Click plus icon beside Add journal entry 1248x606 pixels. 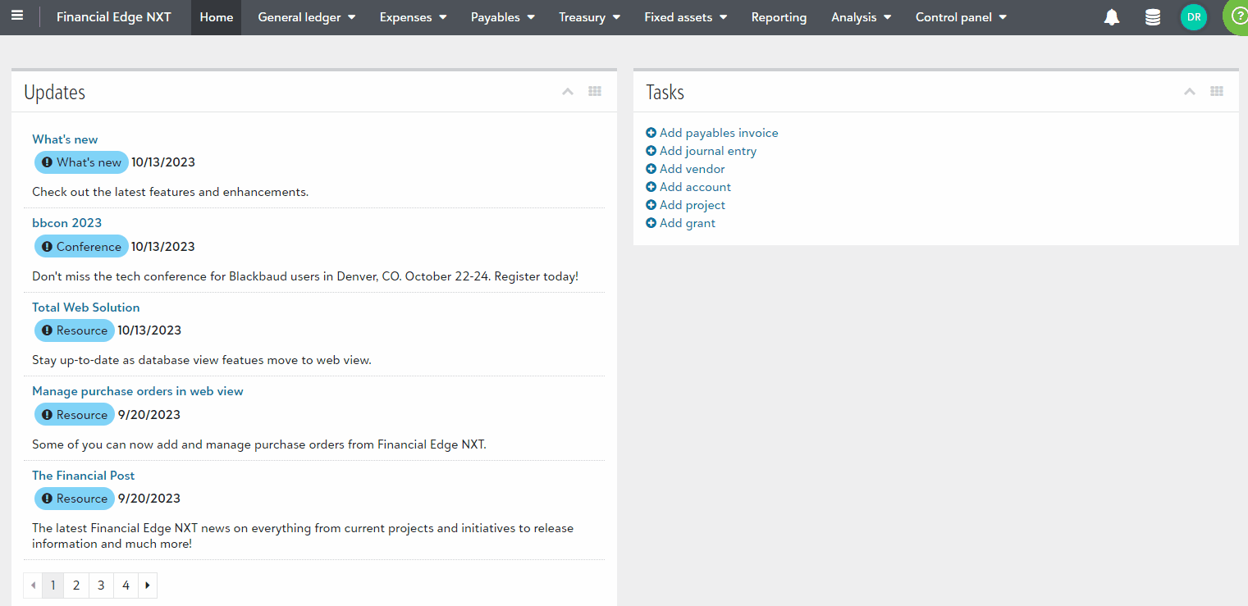pyautogui.click(x=651, y=151)
